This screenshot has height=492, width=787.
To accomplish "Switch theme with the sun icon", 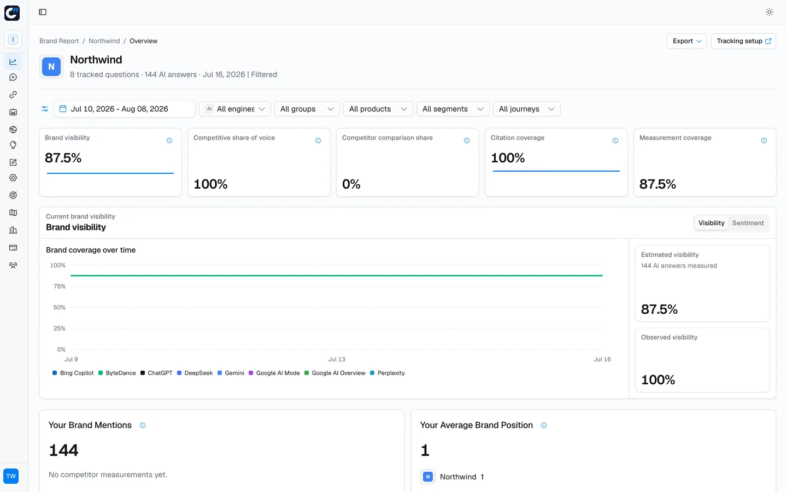I will (770, 12).
